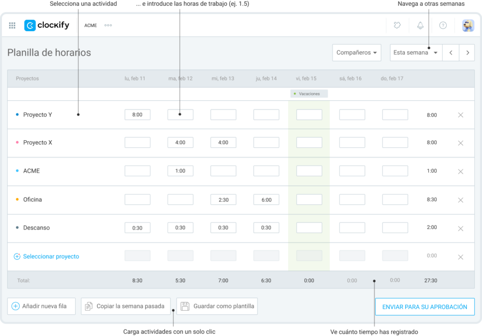Click the copy icon on Copiar la semana pasada
482x336 pixels.
(88, 306)
